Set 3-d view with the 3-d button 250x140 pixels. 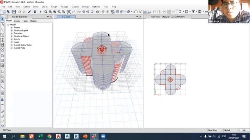79,12
